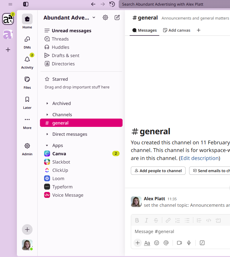Open the Typeform app

pyautogui.click(x=81, y=187)
